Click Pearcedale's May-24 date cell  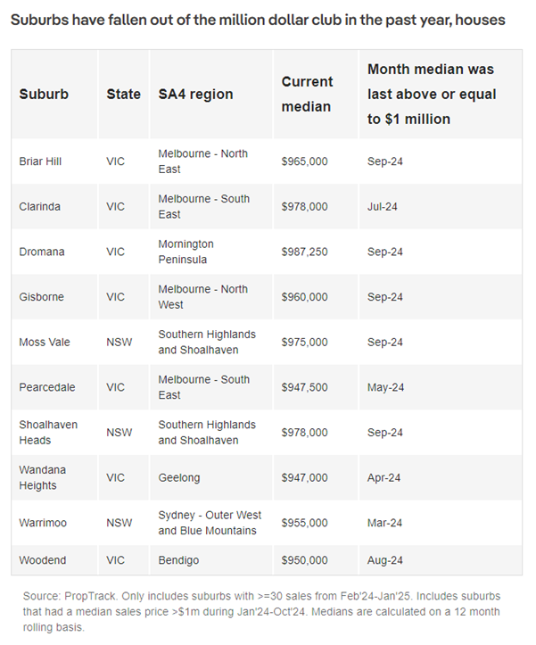385,387
